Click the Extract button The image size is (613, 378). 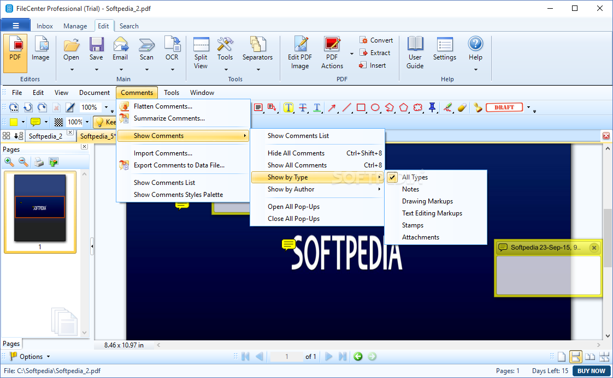pos(375,53)
